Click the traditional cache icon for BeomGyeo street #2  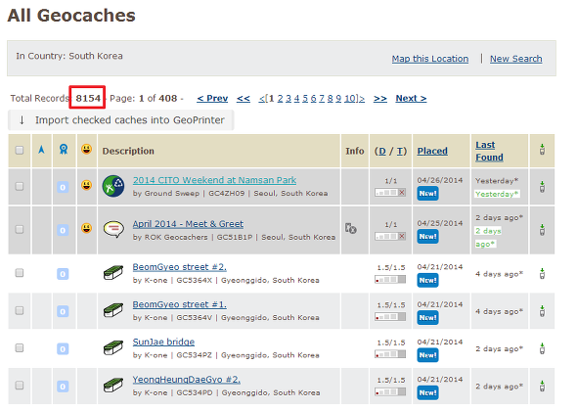(113, 273)
